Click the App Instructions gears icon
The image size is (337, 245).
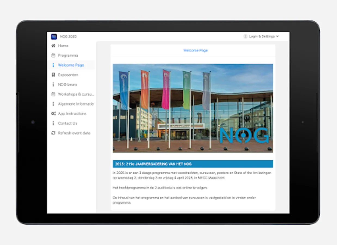tap(53, 114)
